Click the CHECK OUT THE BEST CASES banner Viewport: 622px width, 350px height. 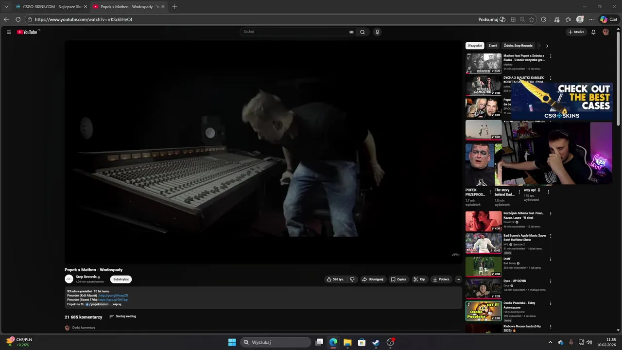point(562,101)
